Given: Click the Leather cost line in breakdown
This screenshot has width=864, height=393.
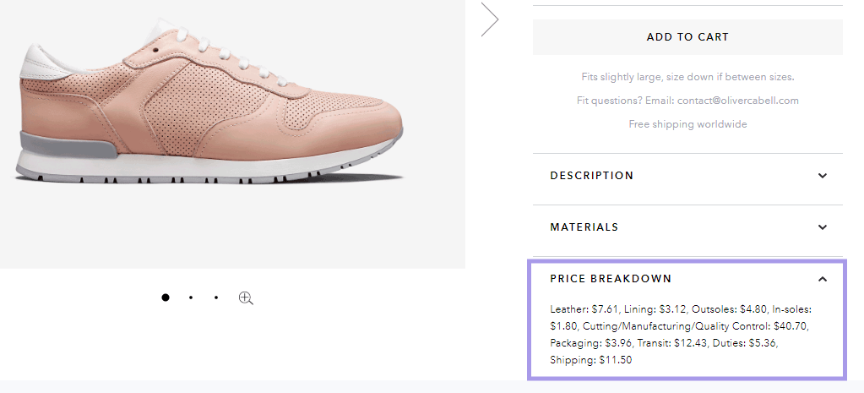Looking at the screenshot, I should [586, 309].
